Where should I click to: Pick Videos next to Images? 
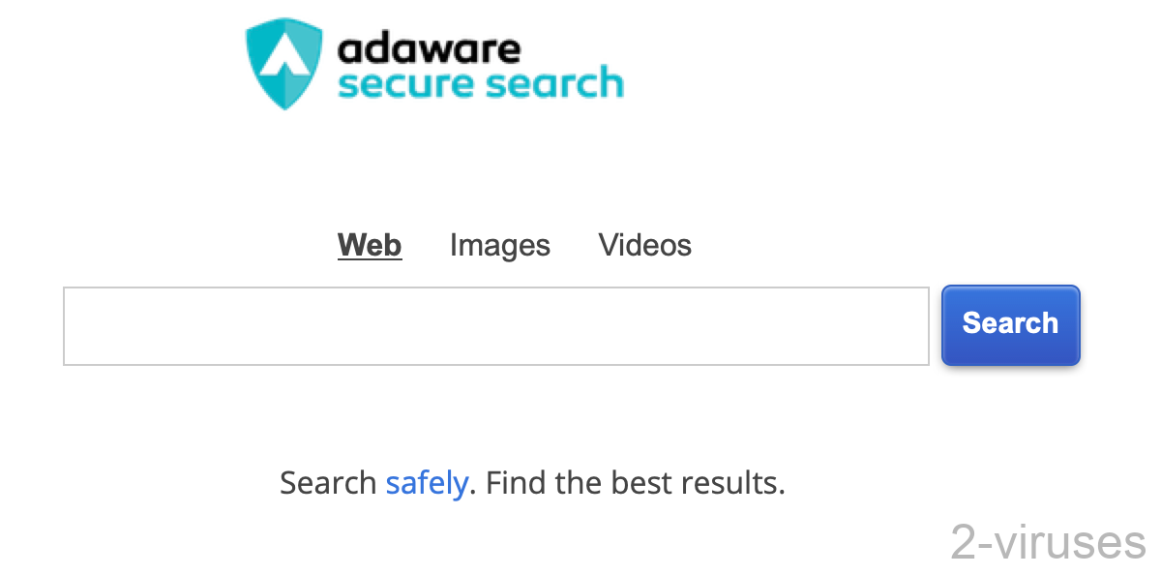click(645, 245)
